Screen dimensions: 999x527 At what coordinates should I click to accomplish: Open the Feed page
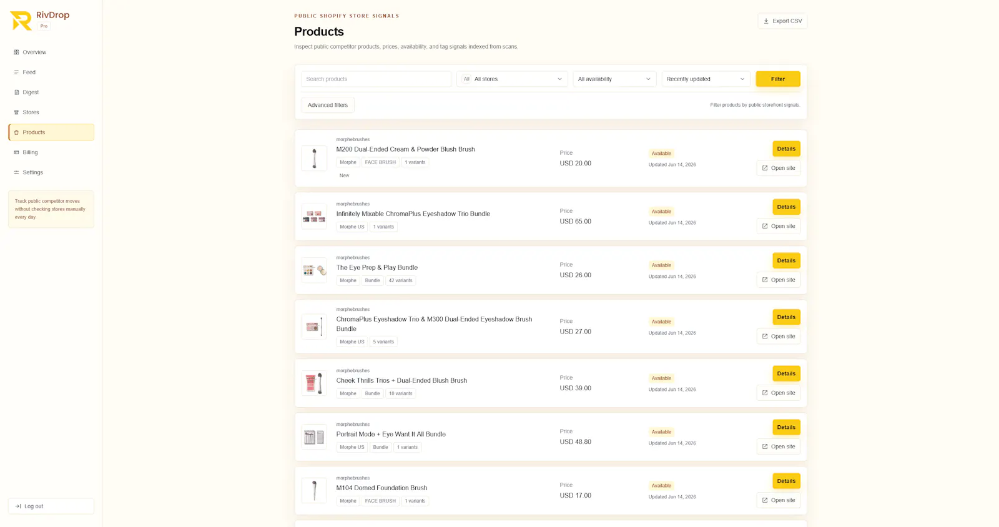(x=51, y=72)
